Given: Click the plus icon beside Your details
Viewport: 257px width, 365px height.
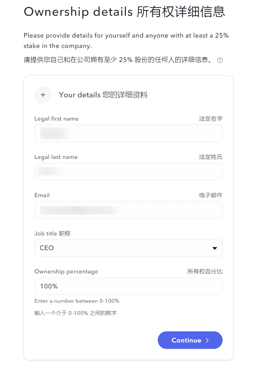Looking at the screenshot, I should (43, 95).
